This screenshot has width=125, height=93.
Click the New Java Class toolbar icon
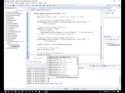pyautogui.click(x=50, y=5)
